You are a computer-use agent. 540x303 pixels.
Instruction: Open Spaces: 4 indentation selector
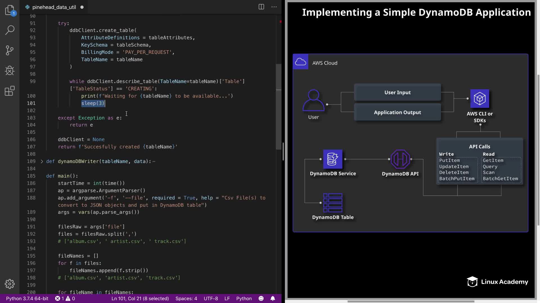(186, 299)
